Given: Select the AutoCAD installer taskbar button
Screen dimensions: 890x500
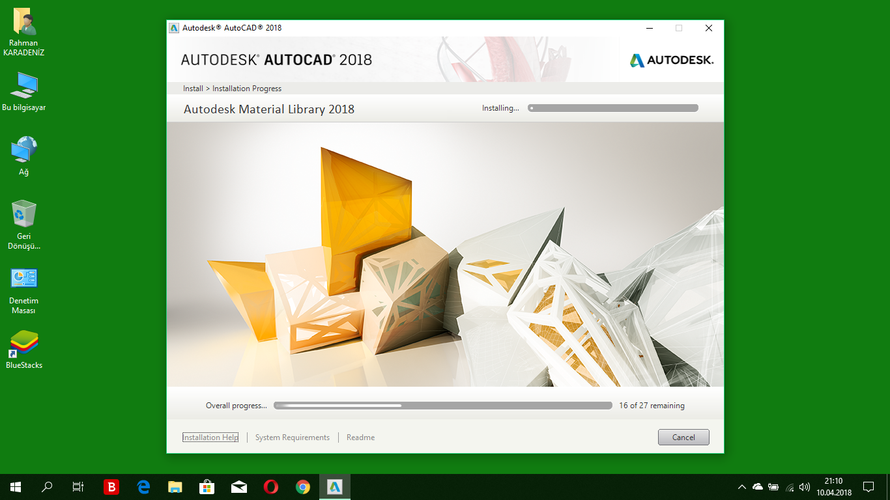Looking at the screenshot, I should tap(335, 487).
